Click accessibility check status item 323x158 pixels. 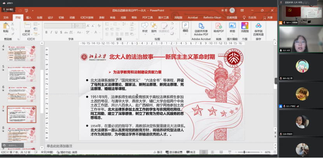point(67,152)
